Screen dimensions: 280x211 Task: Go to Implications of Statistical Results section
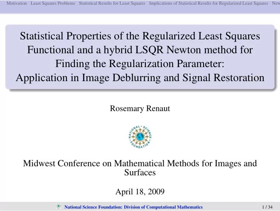pyautogui.click(x=208, y=3)
